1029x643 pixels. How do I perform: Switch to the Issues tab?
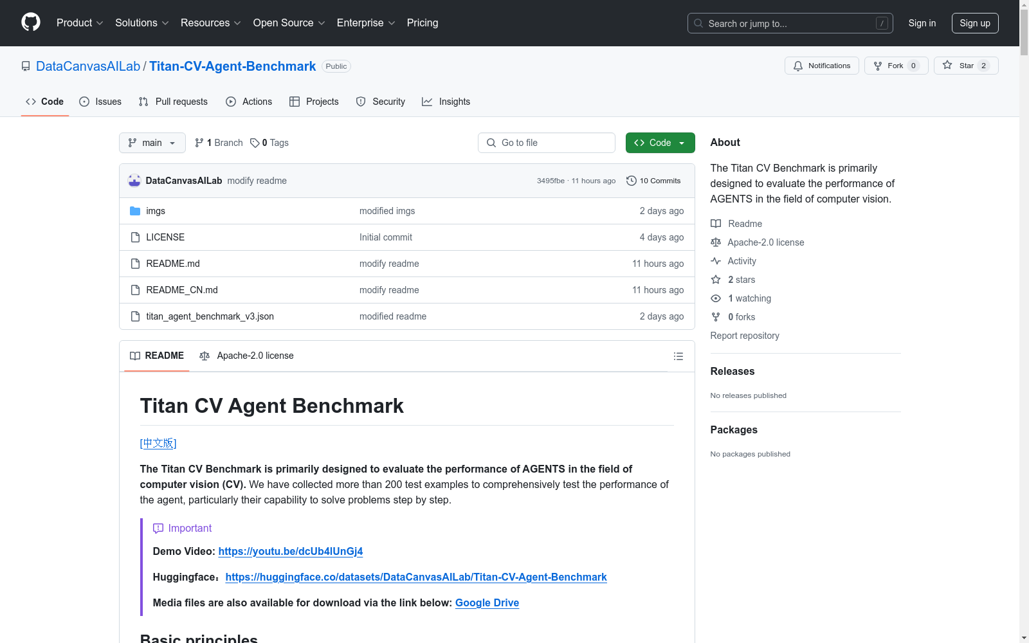[x=100, y=102]
